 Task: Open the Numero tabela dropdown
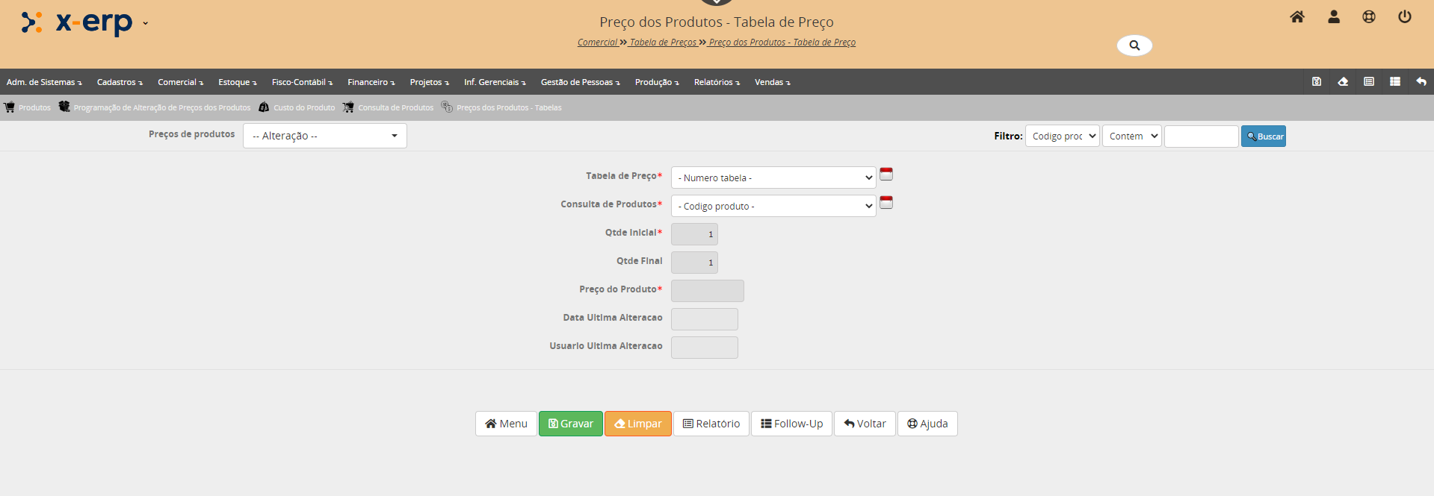[x=773, y=178]
